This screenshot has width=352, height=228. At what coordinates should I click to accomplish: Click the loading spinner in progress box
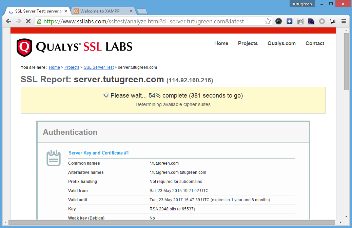[x=106, y=95]
